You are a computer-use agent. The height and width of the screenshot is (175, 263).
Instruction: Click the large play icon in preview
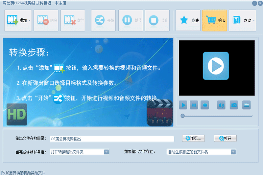pos(216,66)
